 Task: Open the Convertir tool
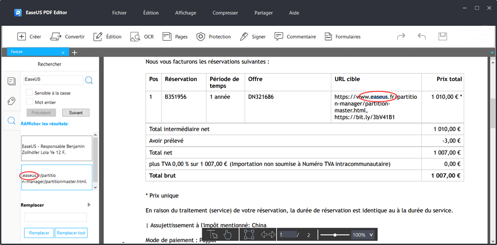pyautogui.click(x=56, y=36)
